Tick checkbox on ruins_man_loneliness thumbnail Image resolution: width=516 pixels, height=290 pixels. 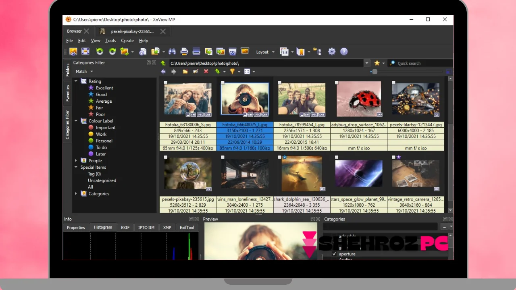(223, 157)
